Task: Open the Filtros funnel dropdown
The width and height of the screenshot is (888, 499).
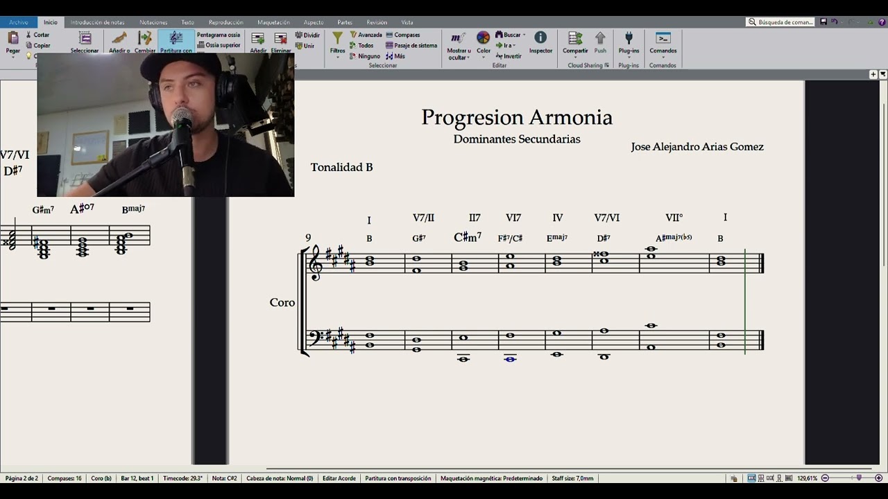Action: (x=337, y=44)
